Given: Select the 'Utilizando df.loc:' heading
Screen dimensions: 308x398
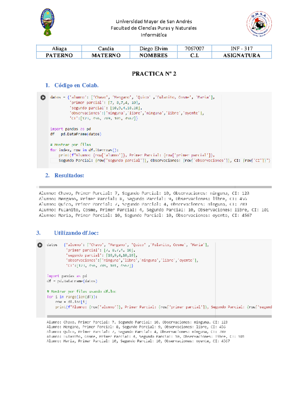Looking at the screenshot, I should (76, 233).
